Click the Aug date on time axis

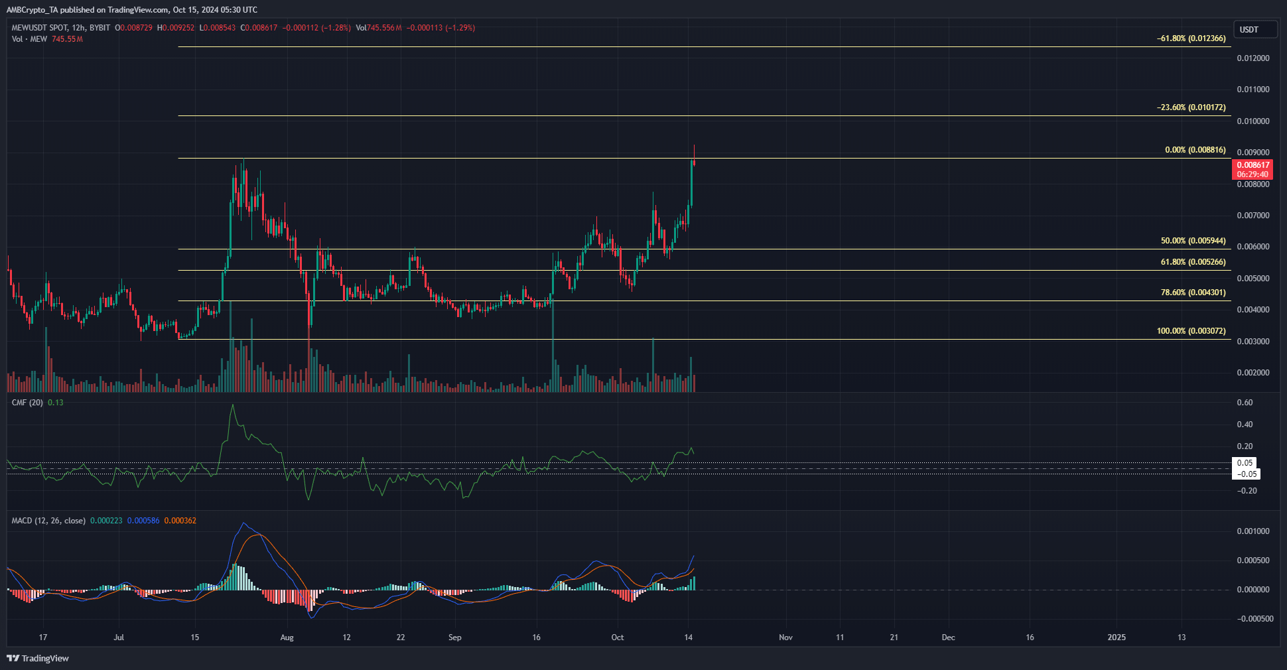pos(287,637)
